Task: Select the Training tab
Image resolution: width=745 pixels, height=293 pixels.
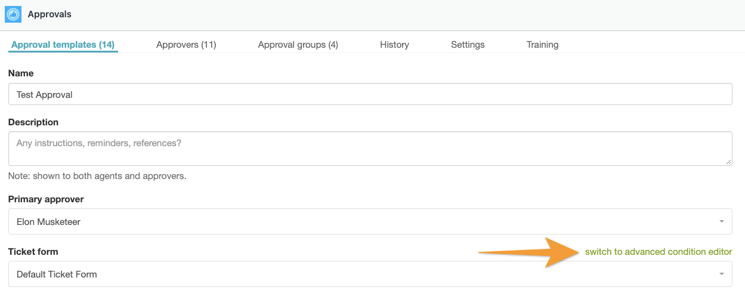Action: [x=542, y=45]
